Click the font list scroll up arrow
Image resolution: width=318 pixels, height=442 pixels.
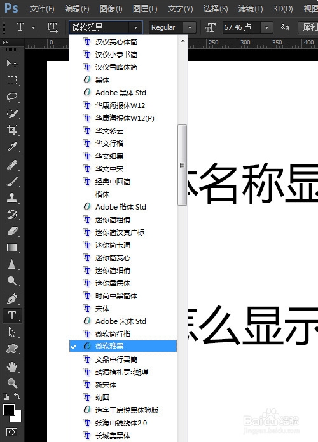(183, 41)
